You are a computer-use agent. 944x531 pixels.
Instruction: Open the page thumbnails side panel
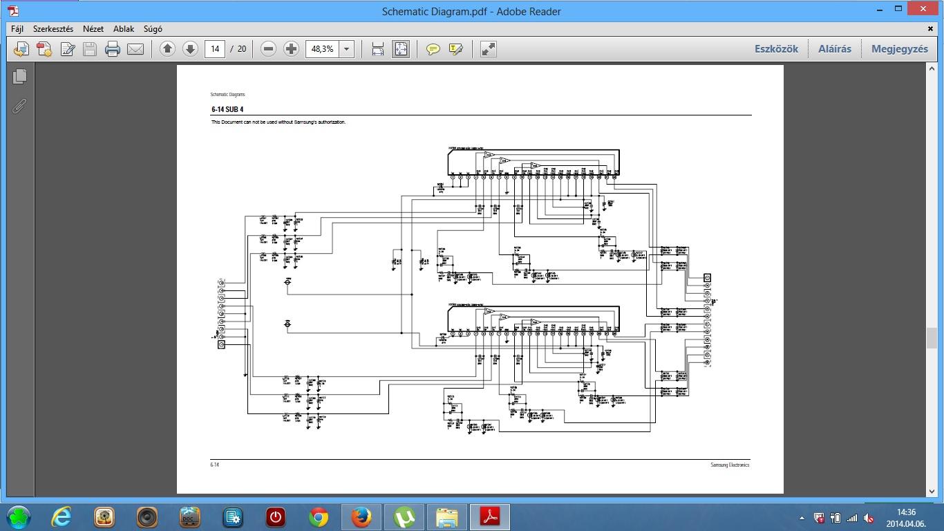pos(19,76)
